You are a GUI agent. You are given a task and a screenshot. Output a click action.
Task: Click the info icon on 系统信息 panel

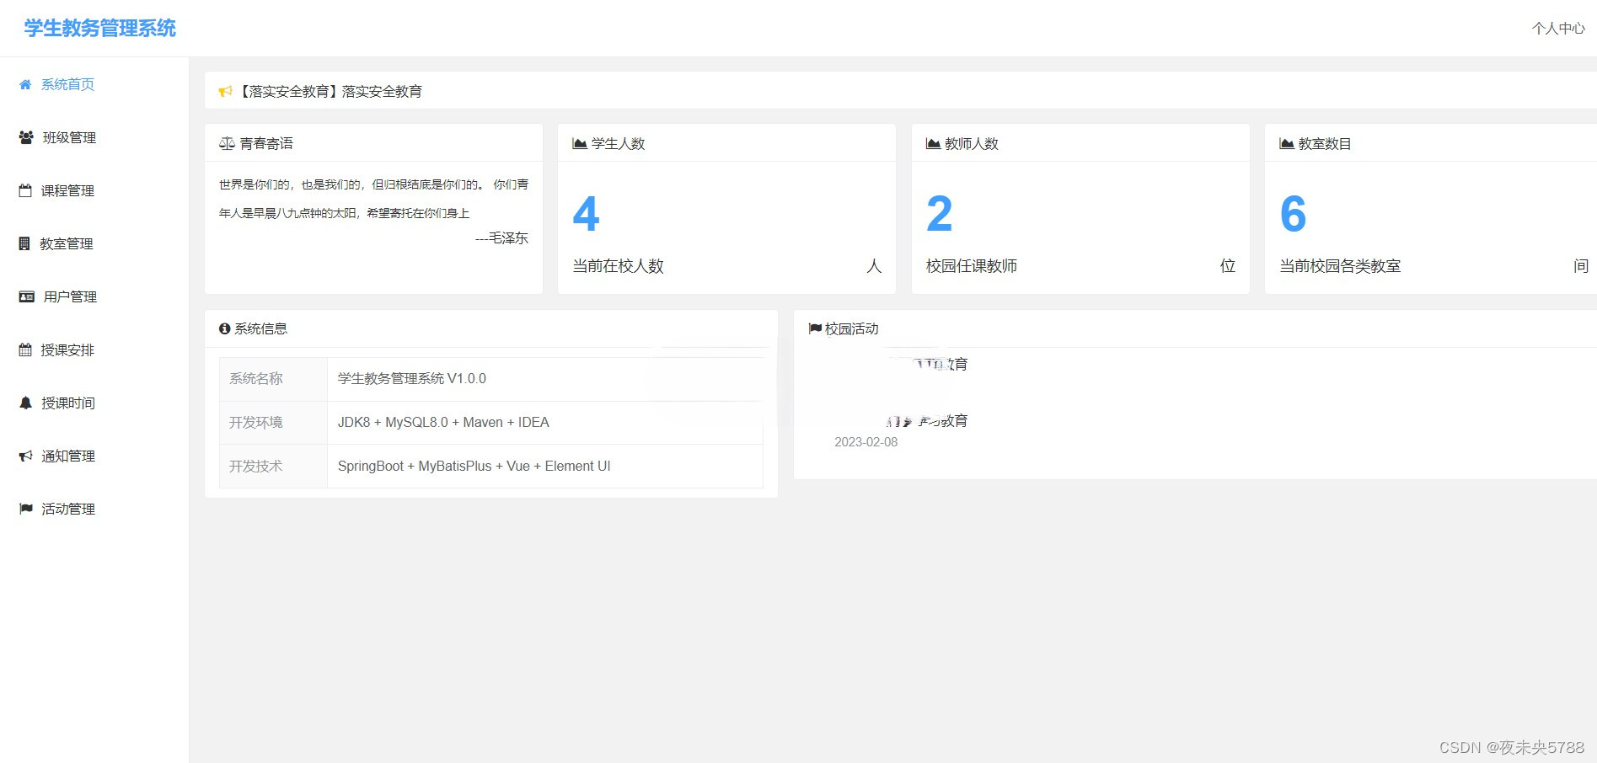[223, 328]
